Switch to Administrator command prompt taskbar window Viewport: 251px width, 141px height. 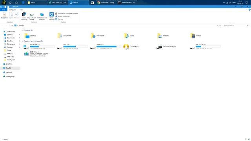point(127,3)
